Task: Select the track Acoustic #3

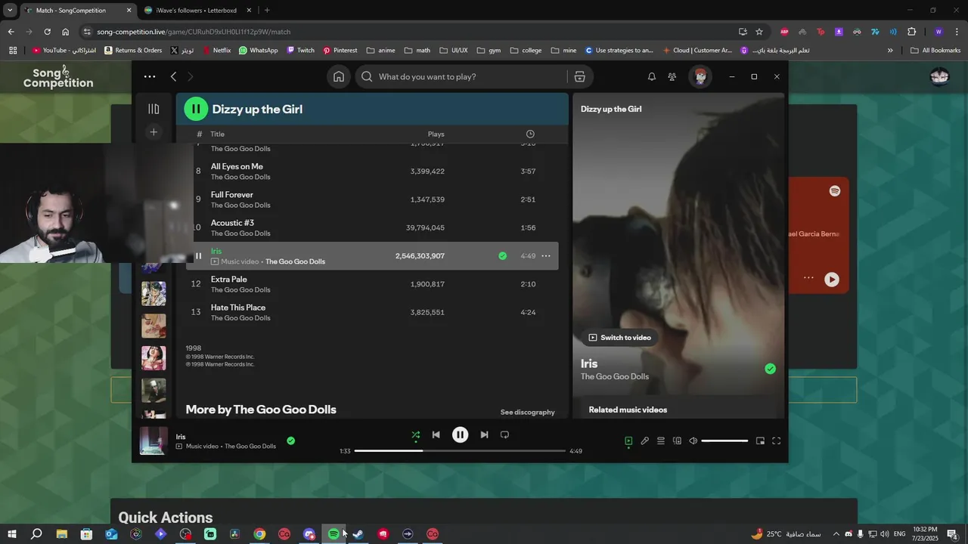Action: [232, 223]
